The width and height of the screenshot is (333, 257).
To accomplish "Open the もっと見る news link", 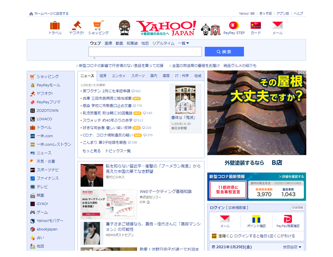I will coord(92,151).
